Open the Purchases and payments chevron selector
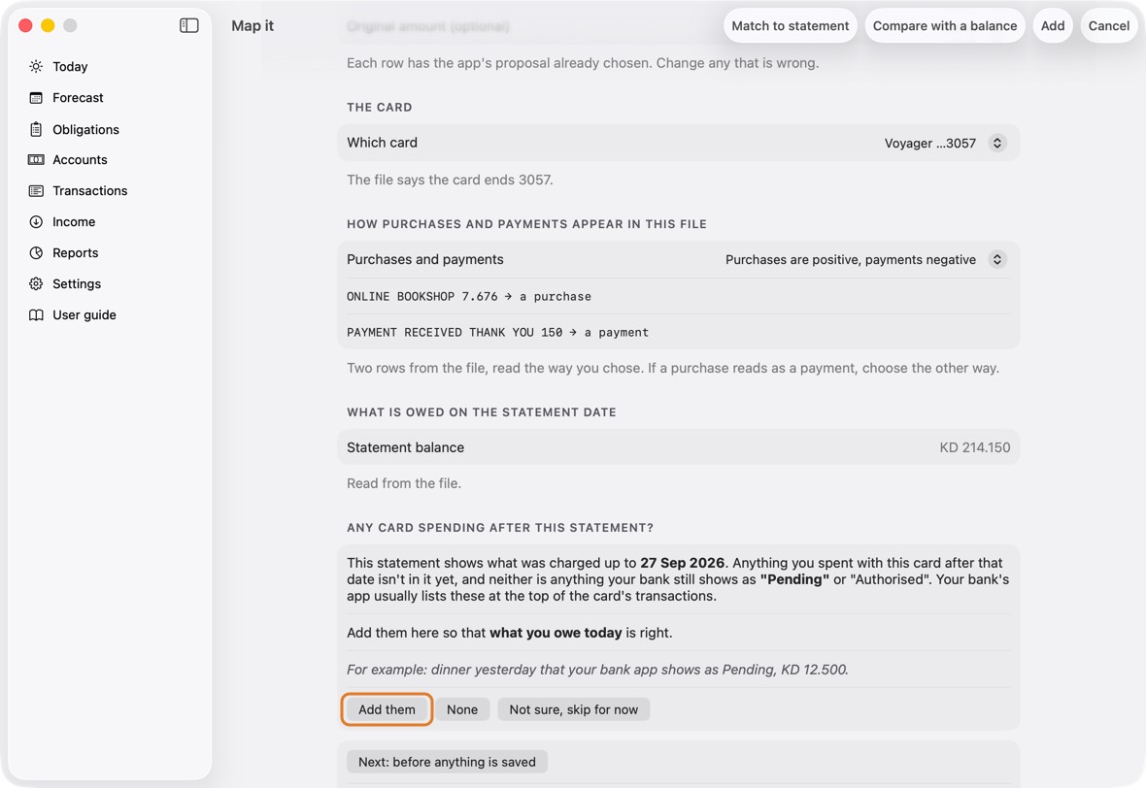Image resolution: width=1146 pixels, height=788 pixels. (x=996, y=259)
